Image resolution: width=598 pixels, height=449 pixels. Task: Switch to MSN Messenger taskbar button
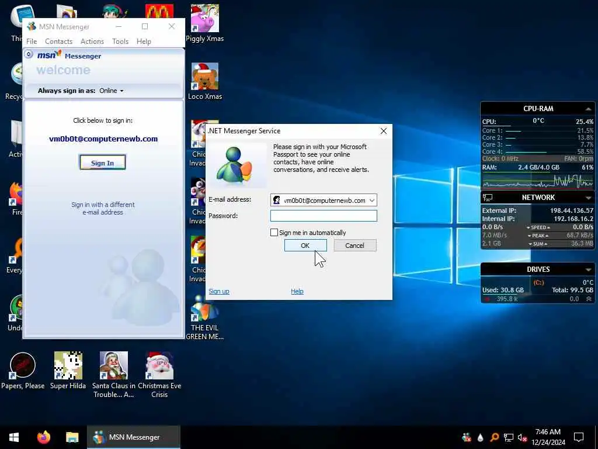coord(134,437)
